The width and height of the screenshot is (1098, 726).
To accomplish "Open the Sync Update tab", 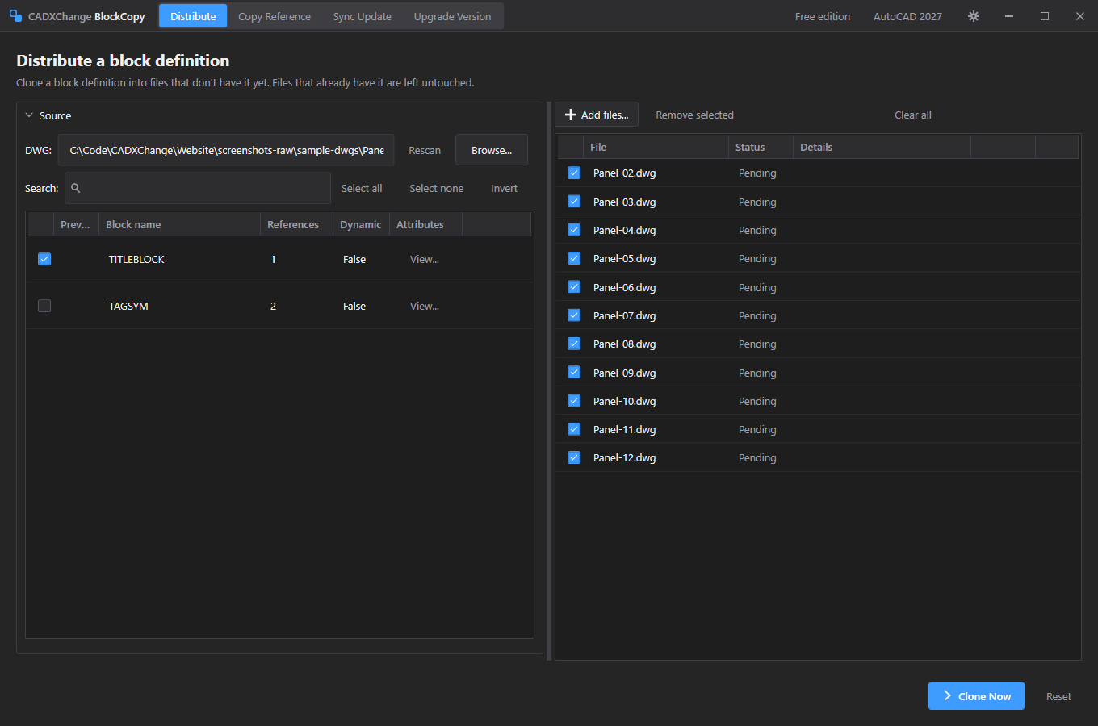I will coord(363,16).
